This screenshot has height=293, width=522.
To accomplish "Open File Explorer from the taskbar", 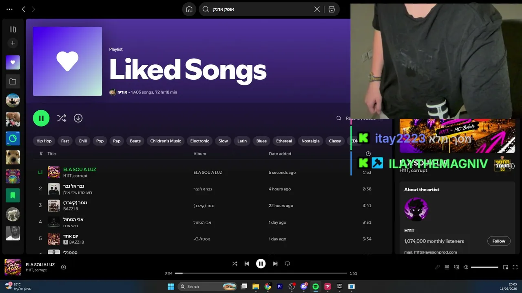I will tap(256, 286).
